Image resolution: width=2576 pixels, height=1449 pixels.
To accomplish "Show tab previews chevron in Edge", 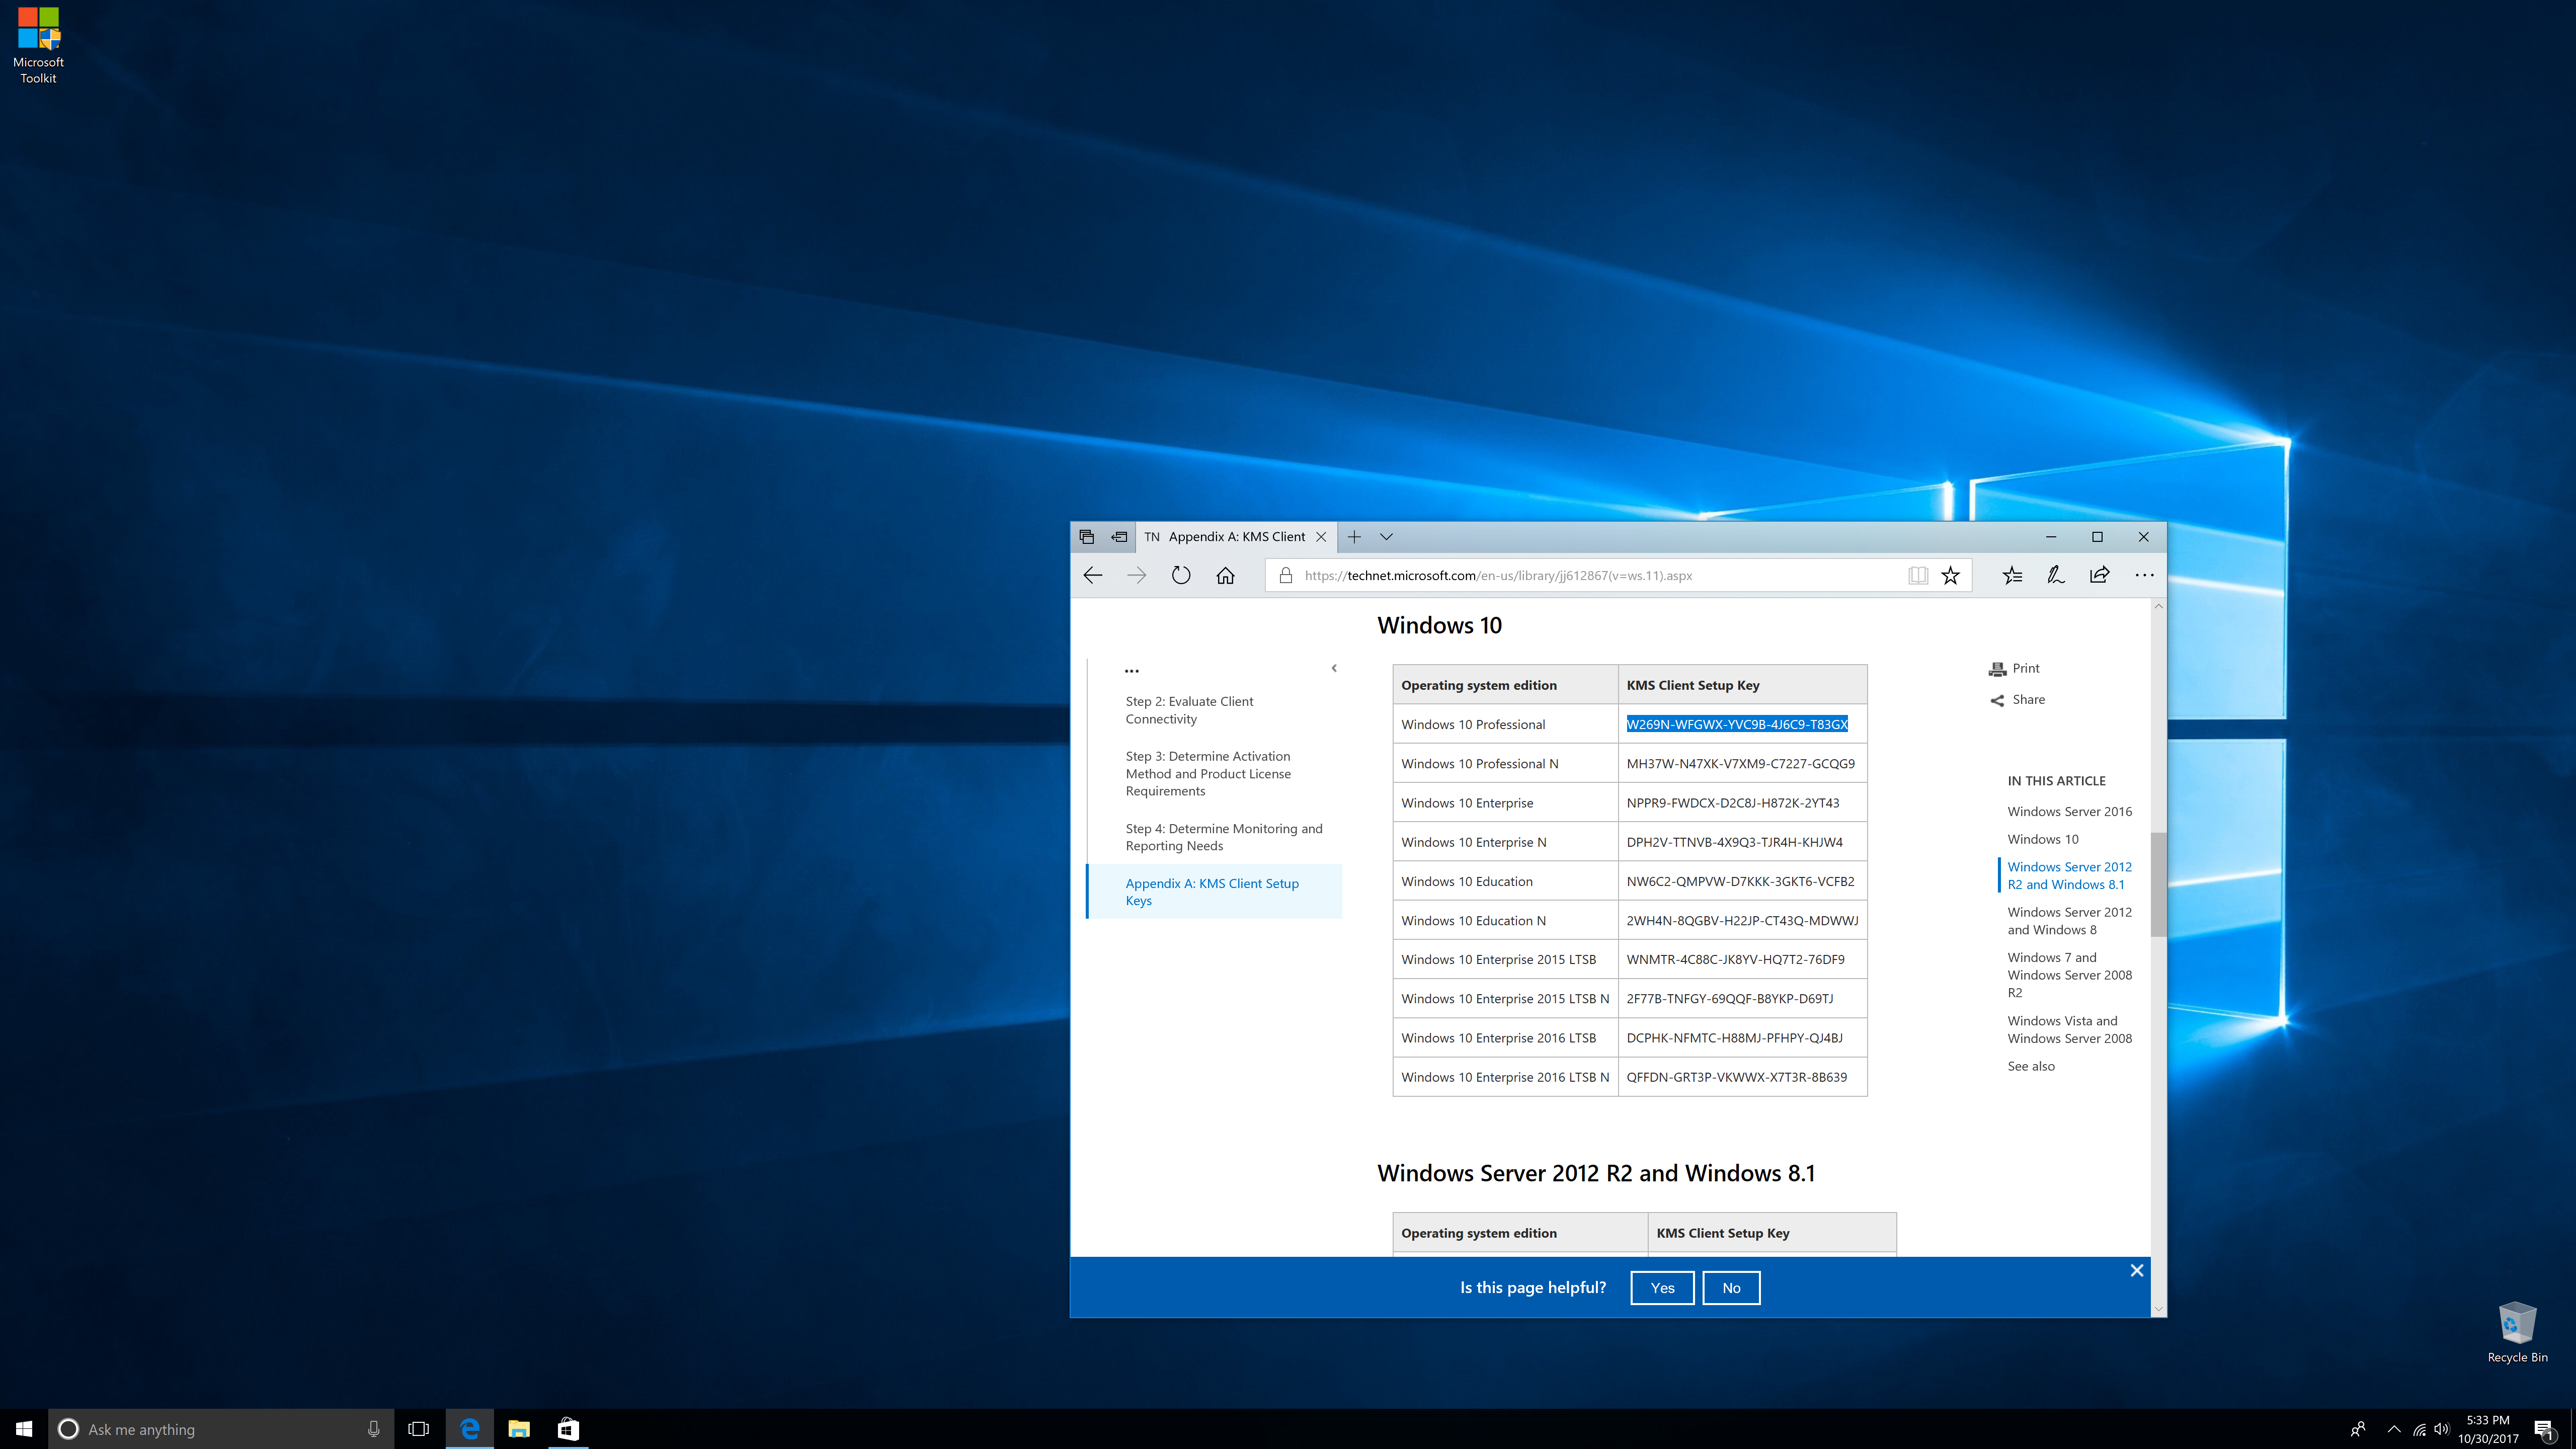I will tap(1386, 537).
